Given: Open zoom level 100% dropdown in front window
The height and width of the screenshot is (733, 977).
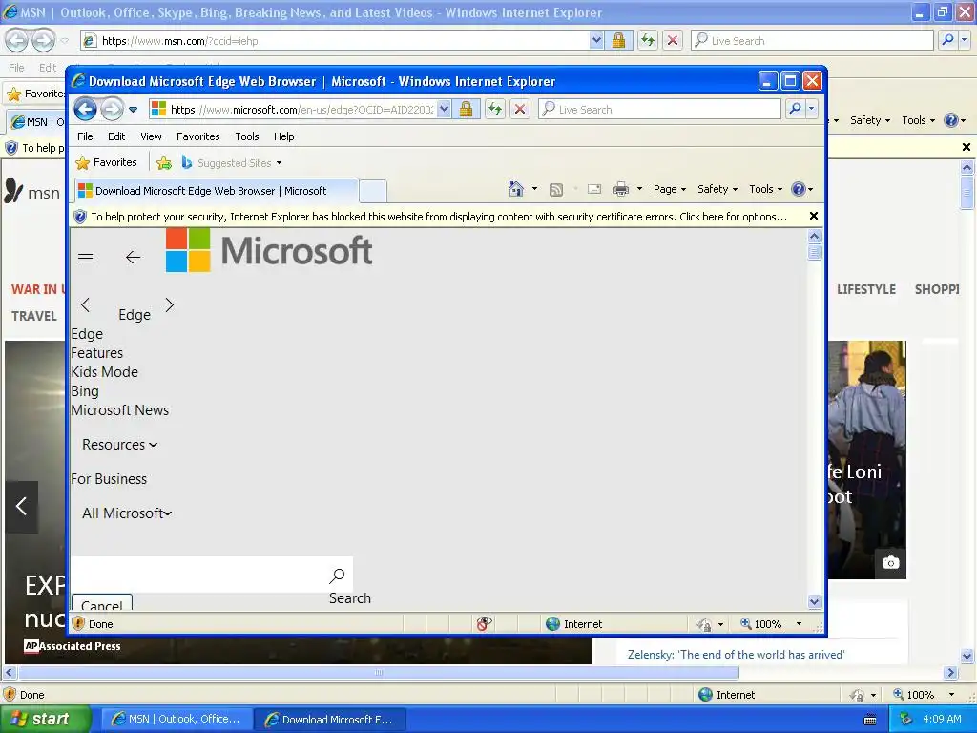Looking at the screenshot, I should coord(799,624).
